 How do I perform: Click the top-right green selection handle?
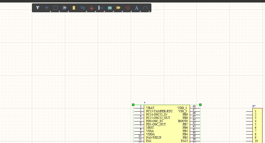click(x=200, y=105)
